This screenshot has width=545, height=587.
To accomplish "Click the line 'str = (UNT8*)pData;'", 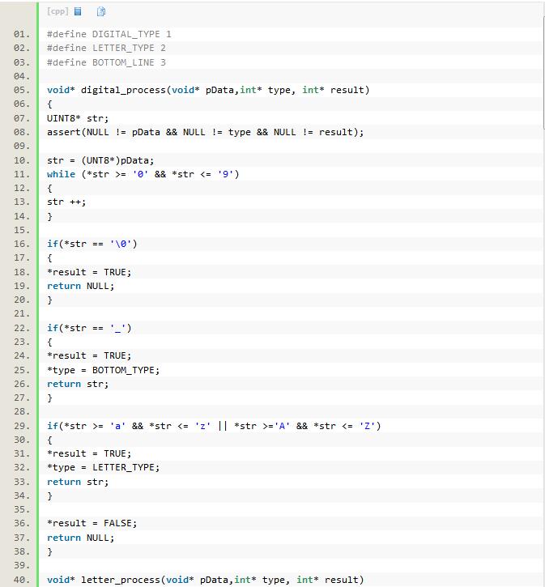I will point(100,160).
